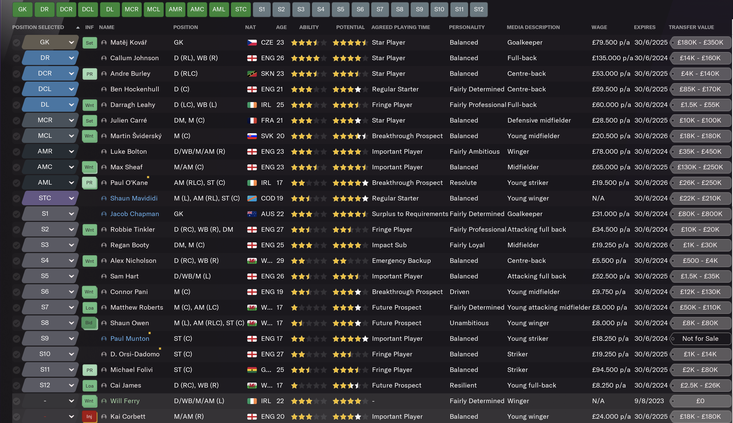Image resolution: width=733 pixels, height=423 pixels.
Task: Click the player profile icon next to Callum Johnson
Action: (104, 58)
